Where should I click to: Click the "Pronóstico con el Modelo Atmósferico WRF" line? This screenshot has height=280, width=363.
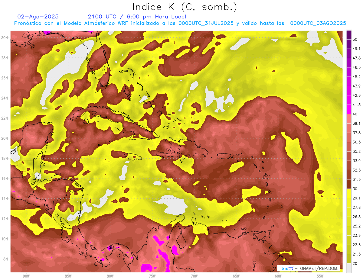[180, 23]
